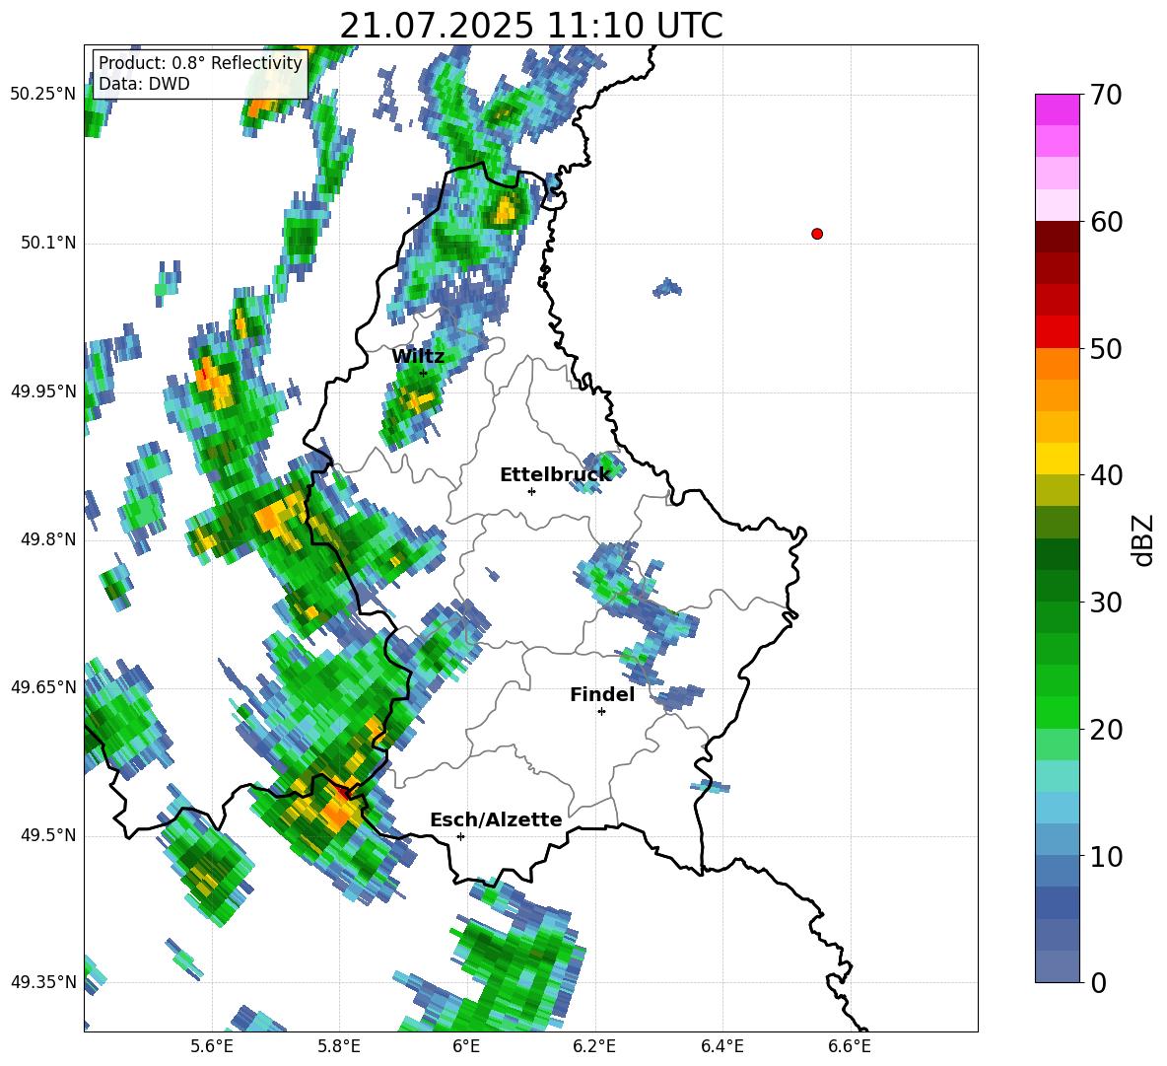
Task: Click the 'Product: 0.8° Reflectivity' text
Action: pos(200,63)
